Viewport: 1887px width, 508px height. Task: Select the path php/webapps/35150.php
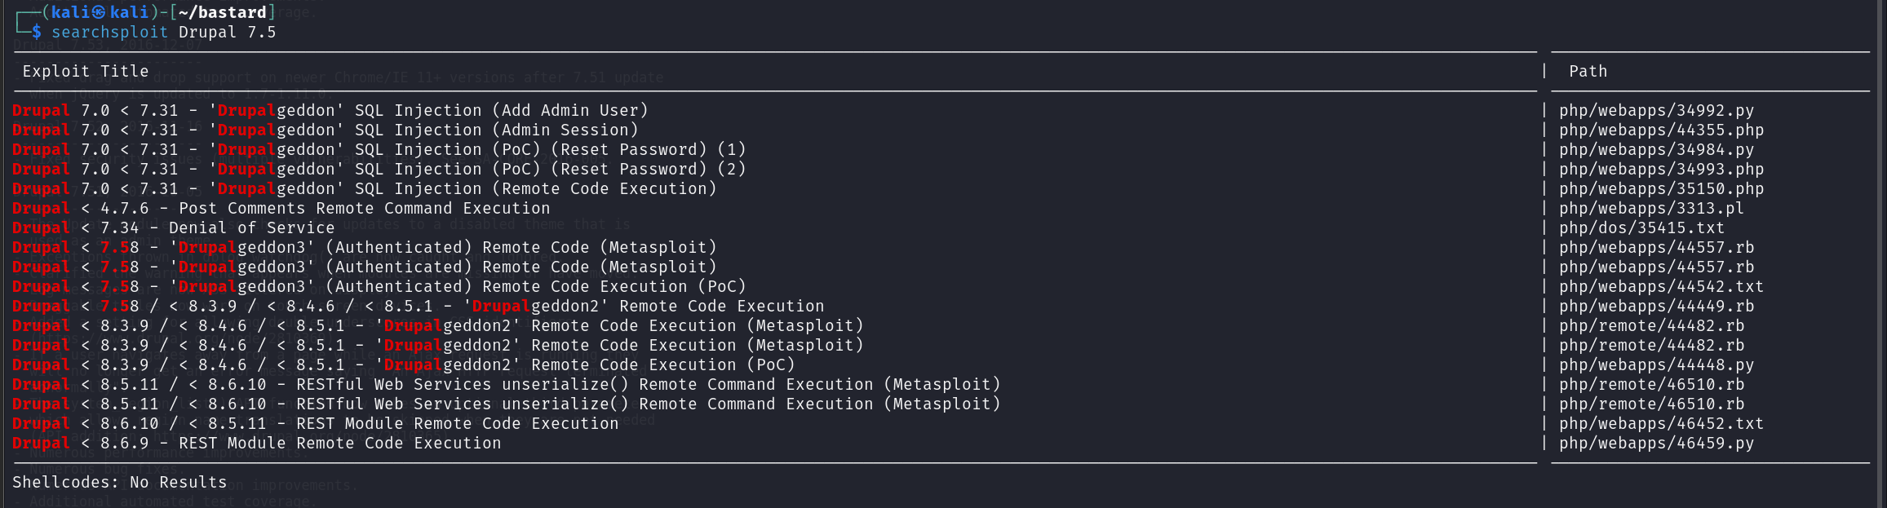point(1661,189)
